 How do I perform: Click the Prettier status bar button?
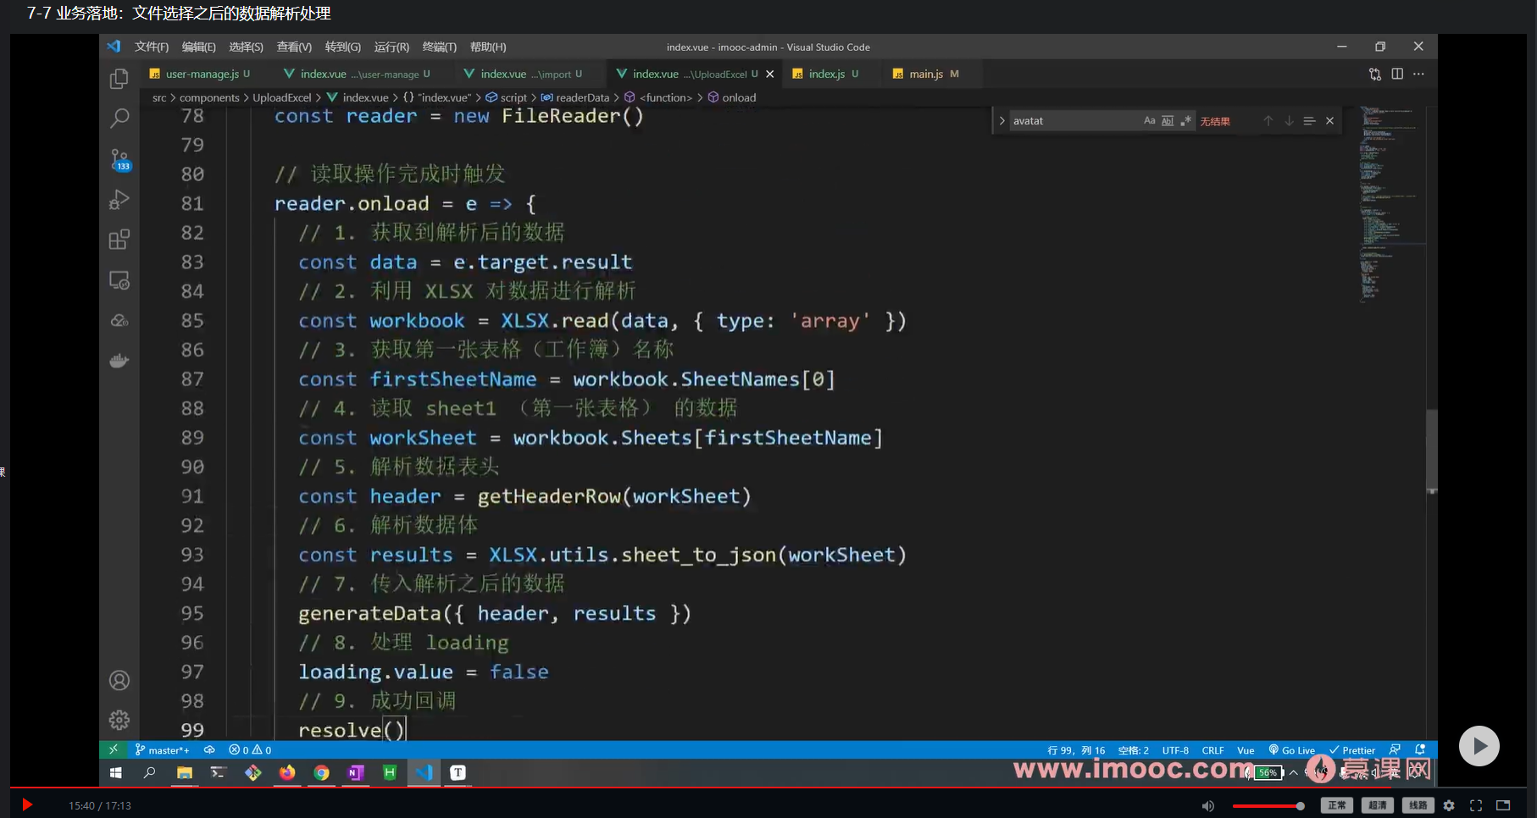tap(1352, 750)
